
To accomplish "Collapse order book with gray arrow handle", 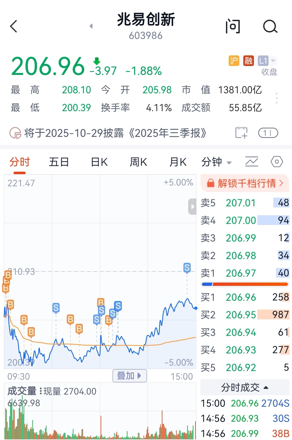I will click(x=192, y=207).
